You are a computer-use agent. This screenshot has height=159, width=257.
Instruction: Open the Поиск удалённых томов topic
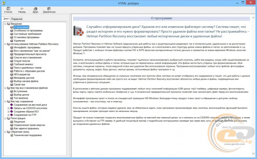(x=28, y=68)
